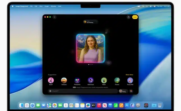
Task: Open Messages from the Dock
Action: [38, 105]
